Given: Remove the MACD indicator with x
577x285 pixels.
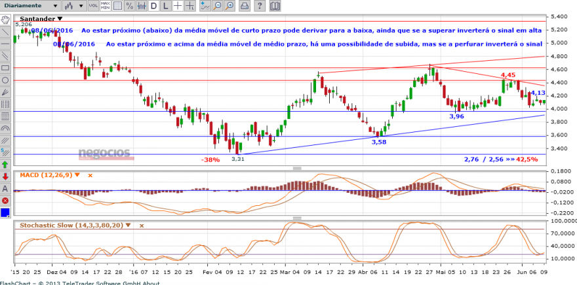Looking at the screenshot, I should [90, 175].
